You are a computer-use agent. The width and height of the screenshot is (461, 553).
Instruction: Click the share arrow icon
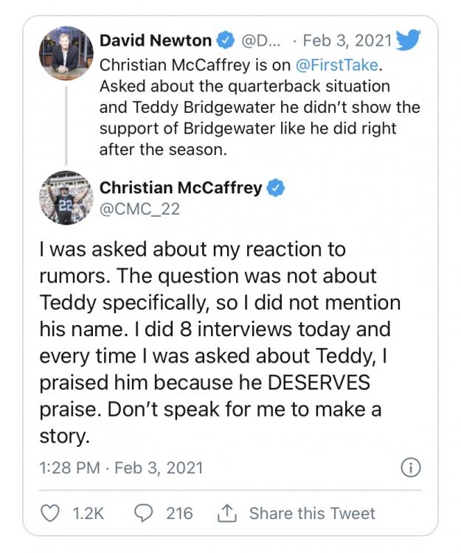(226, 512)
